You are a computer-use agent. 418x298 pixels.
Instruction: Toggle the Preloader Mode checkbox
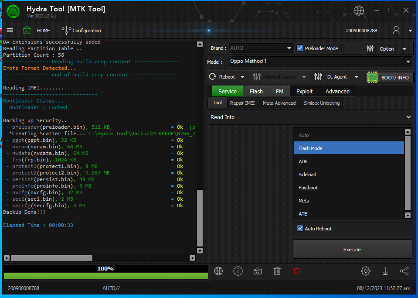300,48
